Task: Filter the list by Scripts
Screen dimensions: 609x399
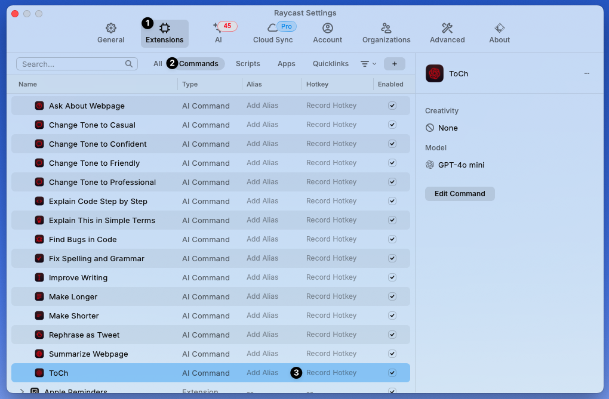Action: coord(248,64)
